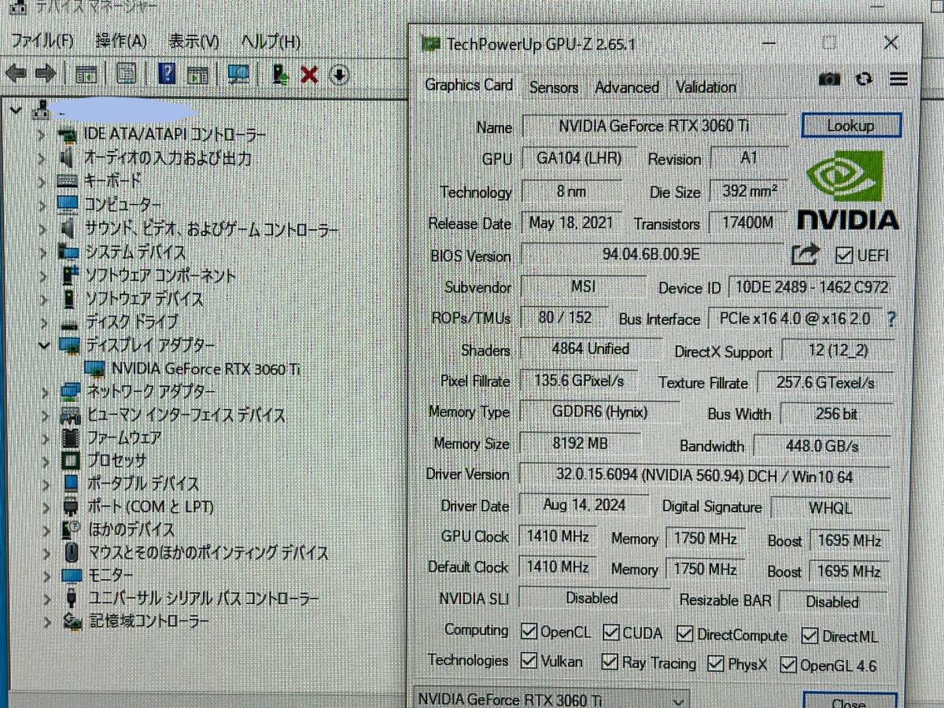
Task: Click the コンピューター computer category icon
Action: pos(68,205)
